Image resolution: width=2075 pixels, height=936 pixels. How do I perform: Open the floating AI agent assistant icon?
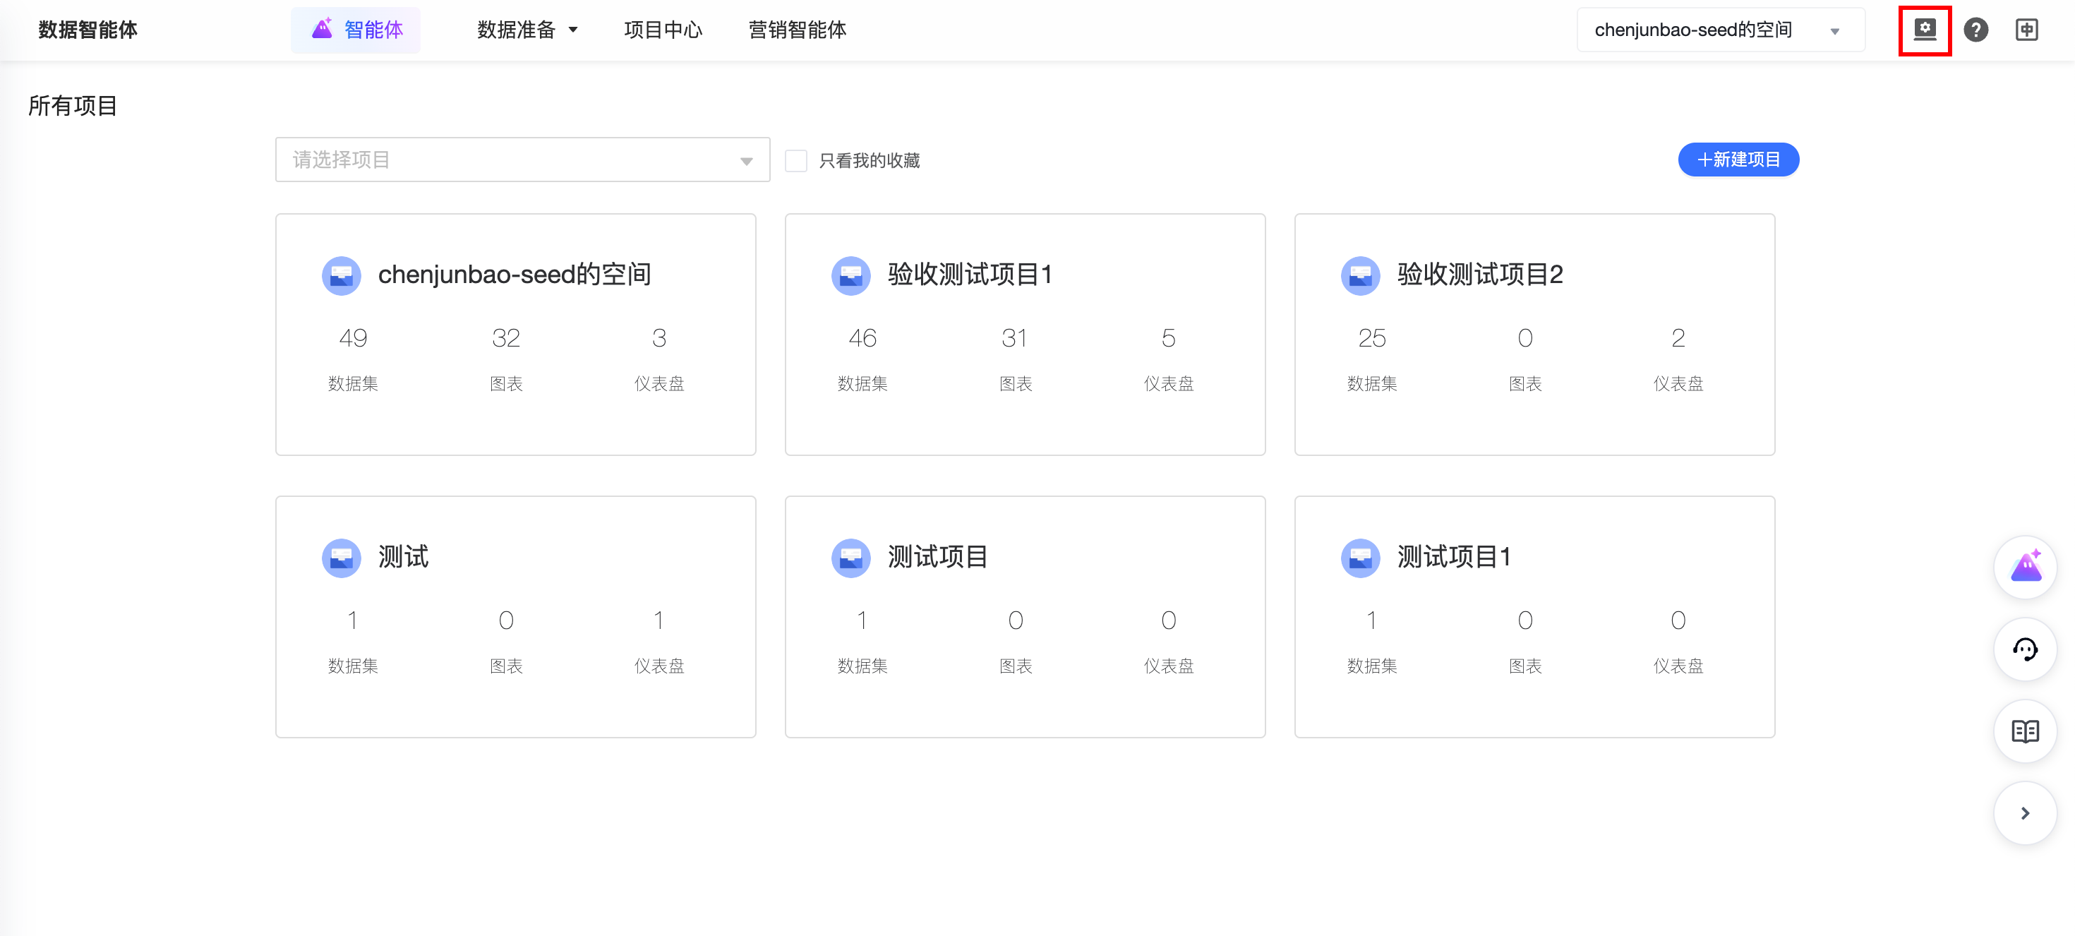(x=2024, y=567)
